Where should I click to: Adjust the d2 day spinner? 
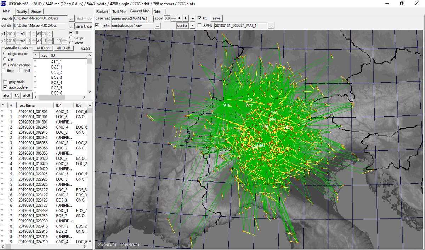coord(50,41)
